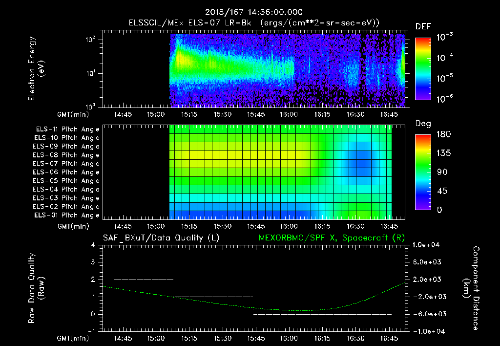This screenshot has height=346, width=500.
Task: Click the 135 tick on the Deg scale
Action: (443, 153)
